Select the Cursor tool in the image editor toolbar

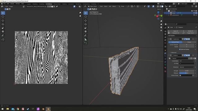tap(3, 17)
